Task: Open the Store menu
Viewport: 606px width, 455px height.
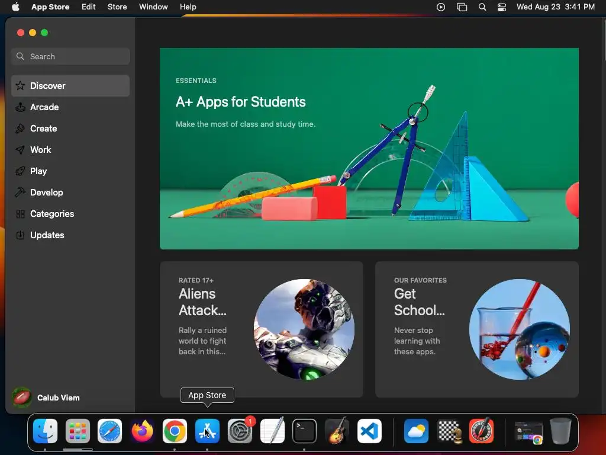Action: [x=117, y=7]
